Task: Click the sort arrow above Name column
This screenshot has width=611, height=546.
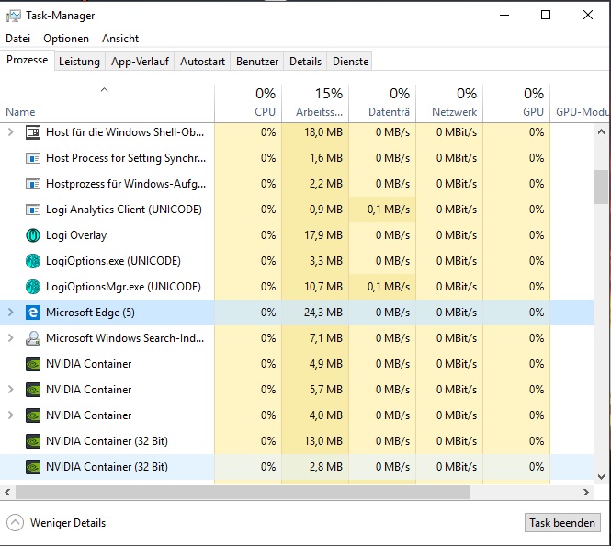Action: [x=104, y=90]
